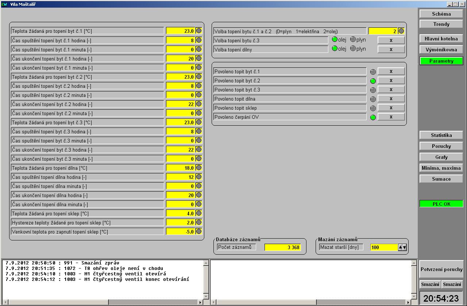Click the application icon in title bar
This screenshot has width=467, height=306.
tap(4, 4)
